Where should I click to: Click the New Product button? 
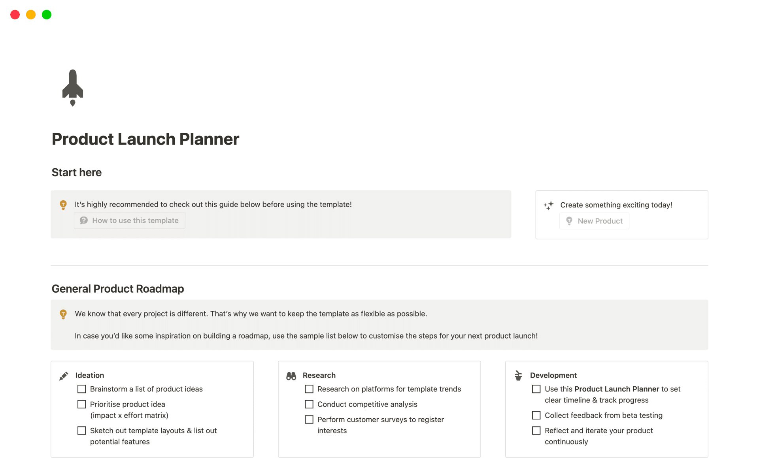coord(594,221)
